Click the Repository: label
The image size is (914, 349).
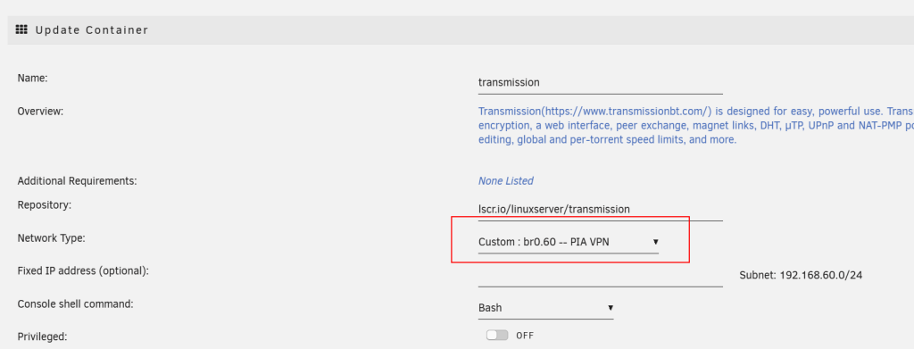(45, 205)
